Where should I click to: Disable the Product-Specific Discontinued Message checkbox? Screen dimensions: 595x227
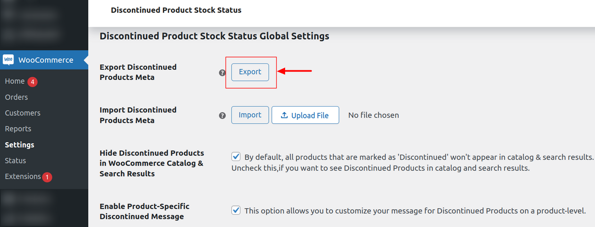click(236, 210)
